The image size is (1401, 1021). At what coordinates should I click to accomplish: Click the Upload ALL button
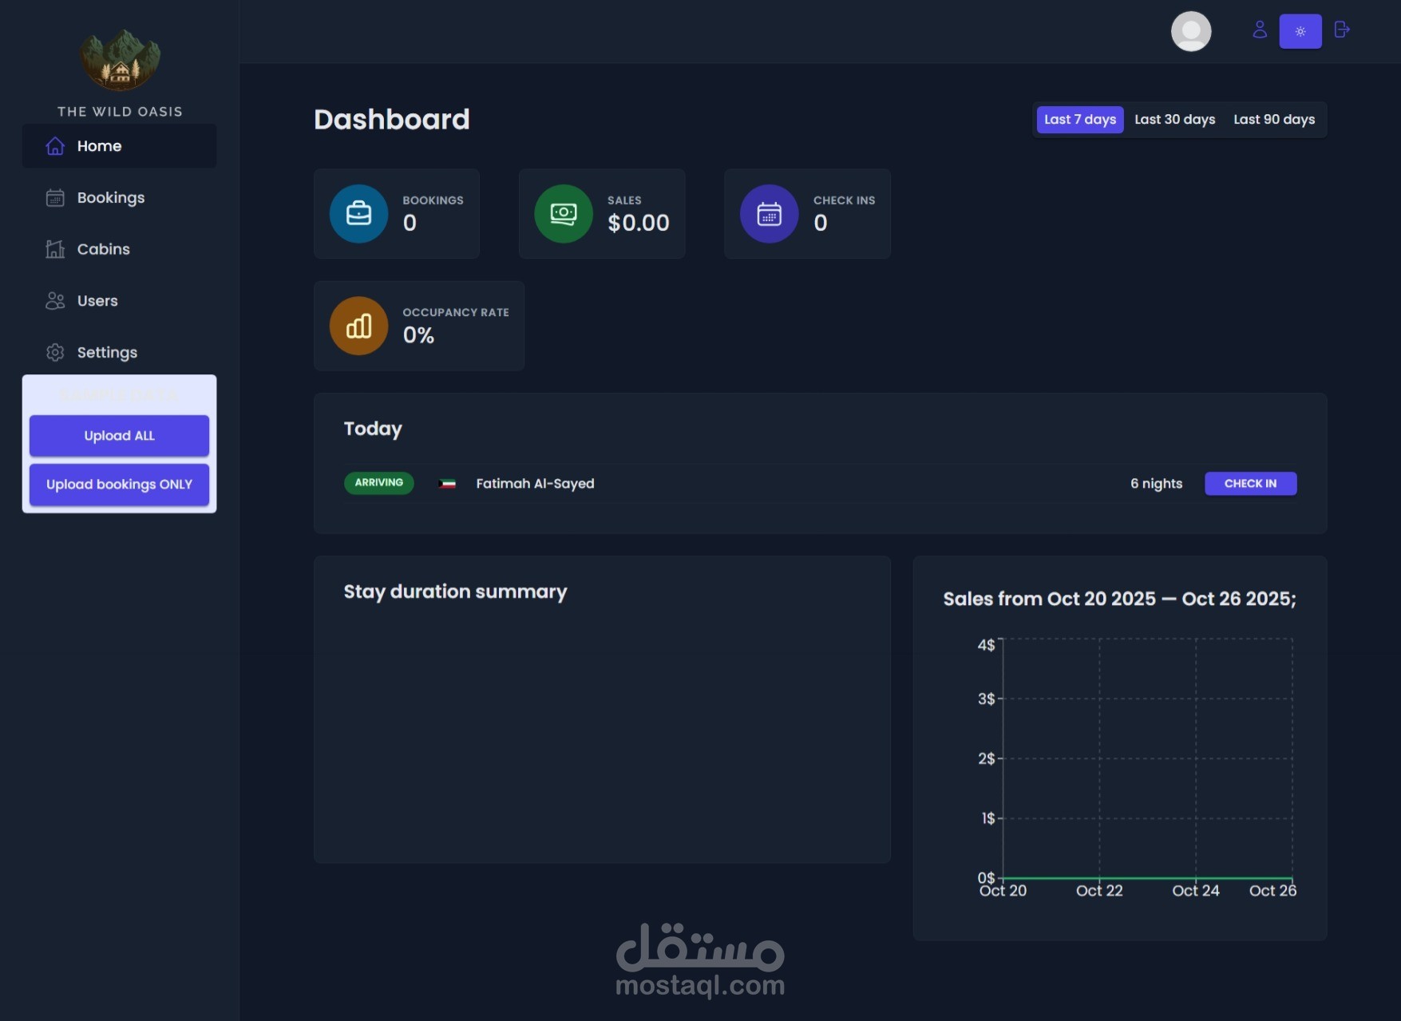tap(118, 436)
